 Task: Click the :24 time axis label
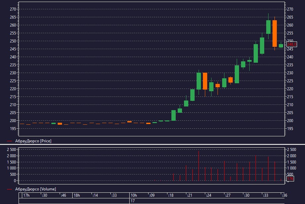pos(208,195)
